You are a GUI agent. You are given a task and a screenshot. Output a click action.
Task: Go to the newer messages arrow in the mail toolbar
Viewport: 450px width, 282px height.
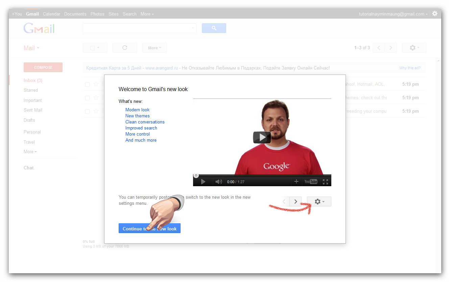[x=379, y=48]
